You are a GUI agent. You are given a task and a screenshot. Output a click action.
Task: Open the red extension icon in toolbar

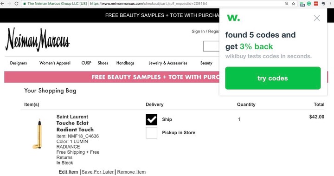(316, 4)
